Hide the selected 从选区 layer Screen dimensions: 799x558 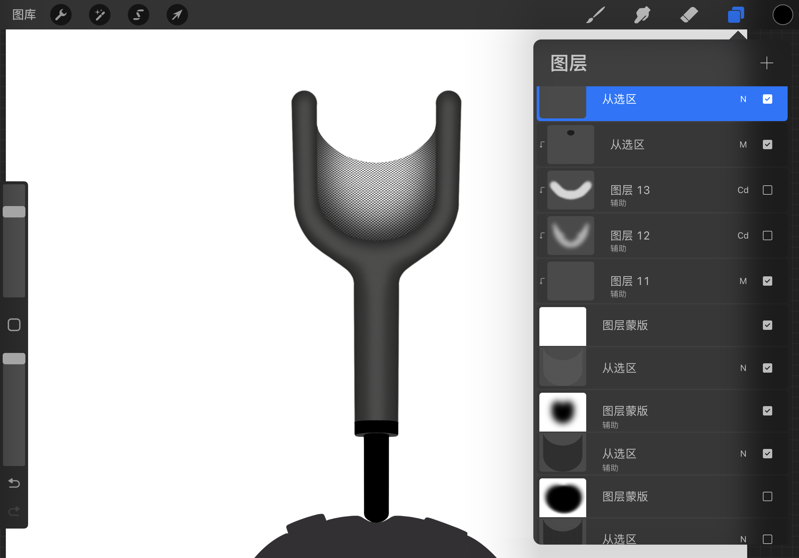[x=767, y=99]
